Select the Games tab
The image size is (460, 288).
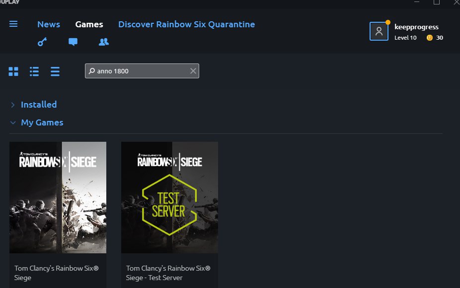tap(89, 24)
